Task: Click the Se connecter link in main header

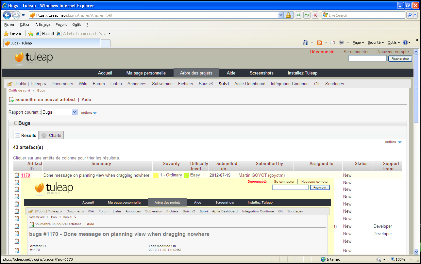Action: point(356,52)
